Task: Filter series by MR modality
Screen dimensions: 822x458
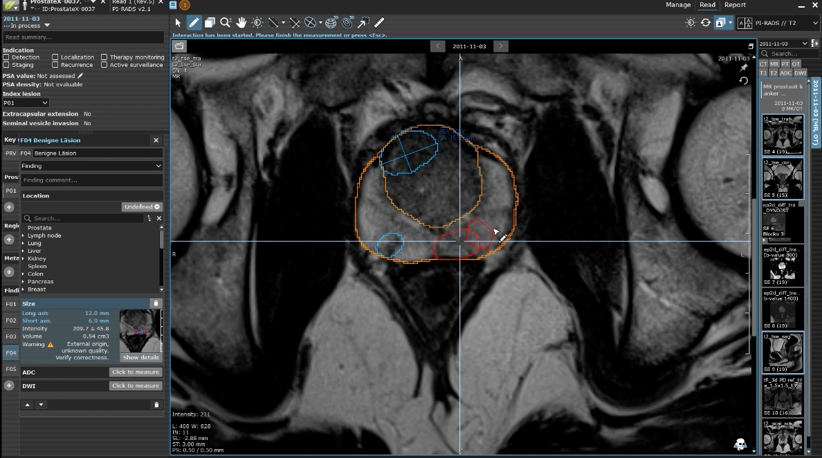Action: coord(774,64)
